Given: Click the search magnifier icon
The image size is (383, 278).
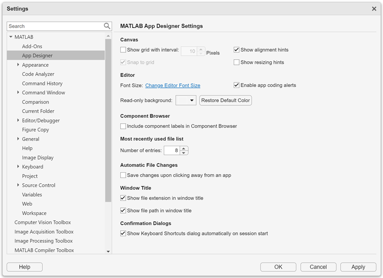Looking at the screenshot, I should [107, 26].
